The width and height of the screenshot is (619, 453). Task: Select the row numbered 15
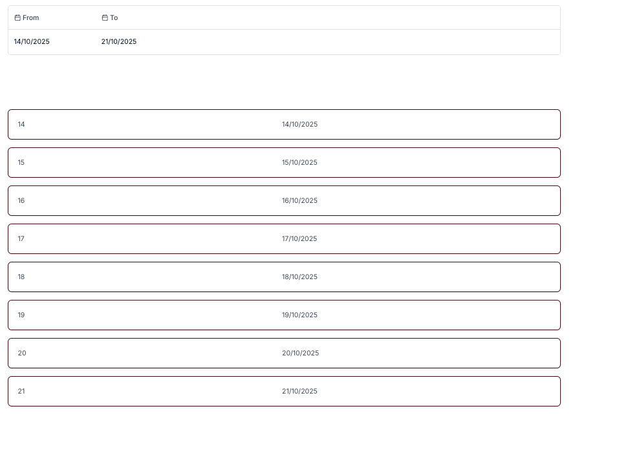tap(21, 163)
